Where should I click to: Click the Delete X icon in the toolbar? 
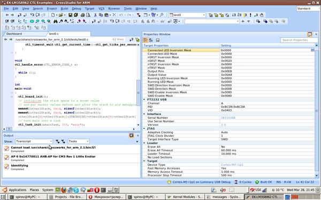coord(114,15)
